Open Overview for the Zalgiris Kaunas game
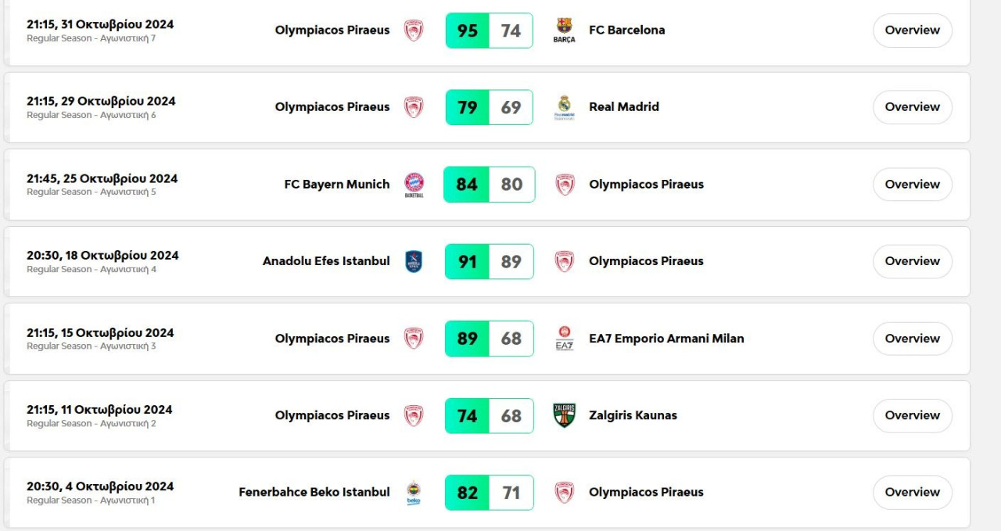 pyautogui.click(x=912, y=415)
